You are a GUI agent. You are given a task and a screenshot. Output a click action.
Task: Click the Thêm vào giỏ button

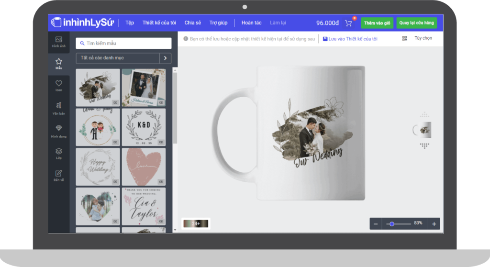377,23
